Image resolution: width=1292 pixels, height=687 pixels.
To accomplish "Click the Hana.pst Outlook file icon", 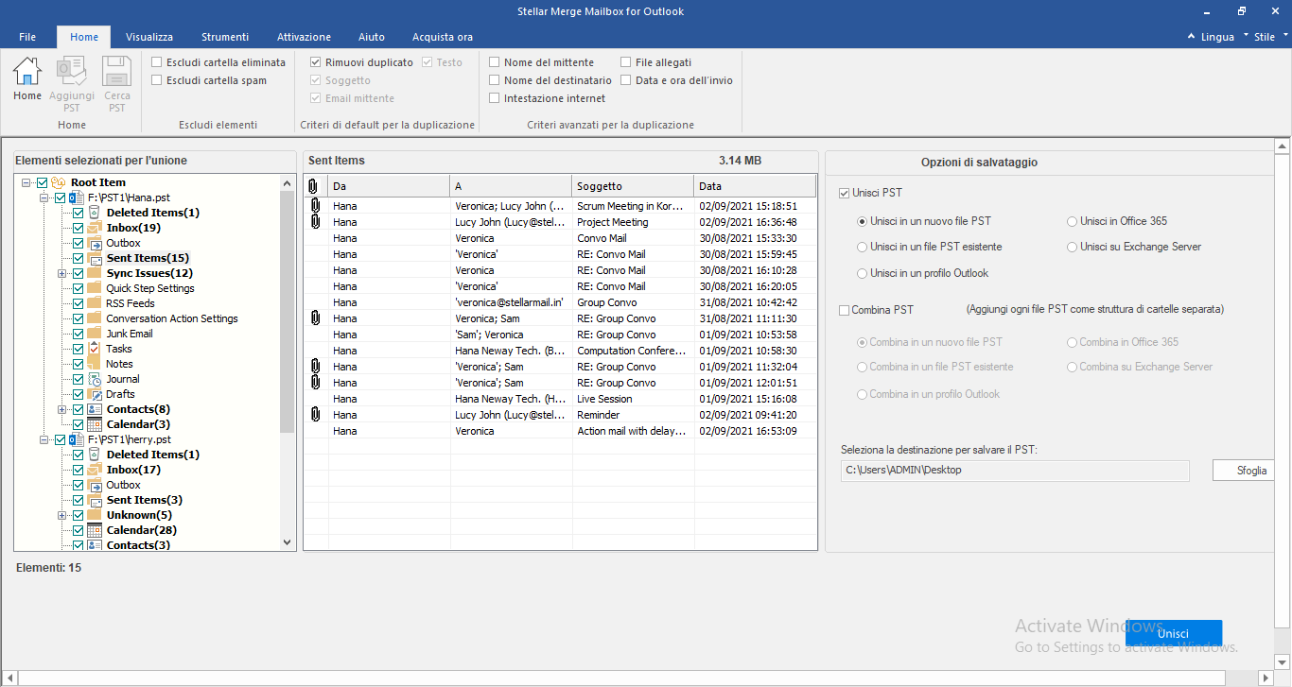I will [78, 198].
